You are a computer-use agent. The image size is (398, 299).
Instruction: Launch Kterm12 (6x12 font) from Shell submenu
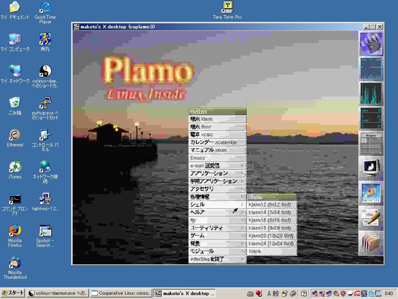pos(272,205)
